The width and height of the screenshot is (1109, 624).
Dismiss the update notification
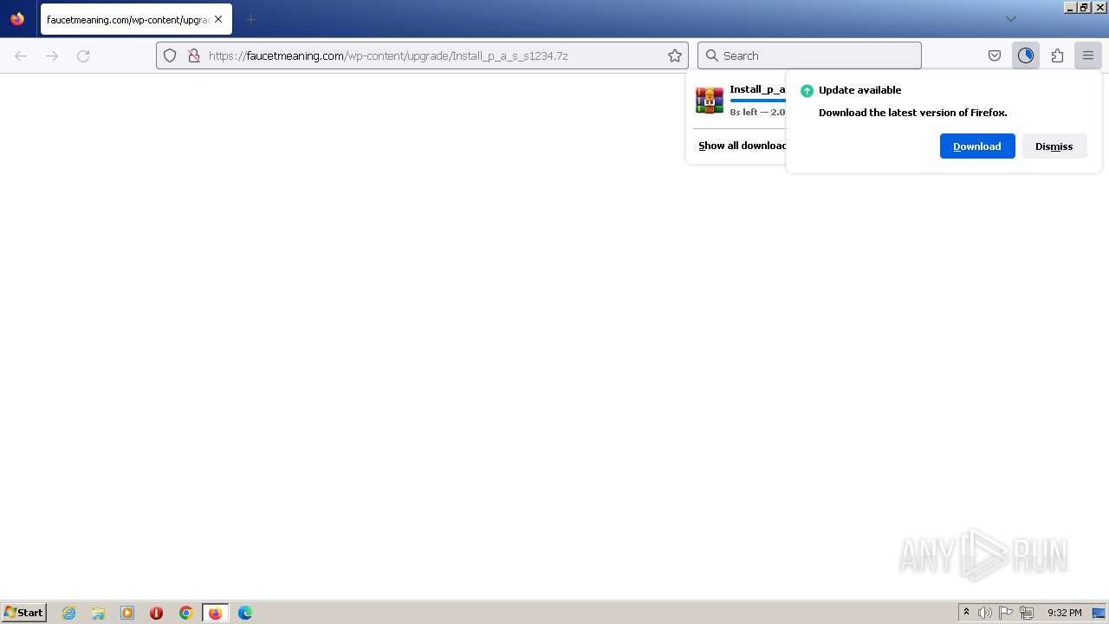coord(1054,146)
